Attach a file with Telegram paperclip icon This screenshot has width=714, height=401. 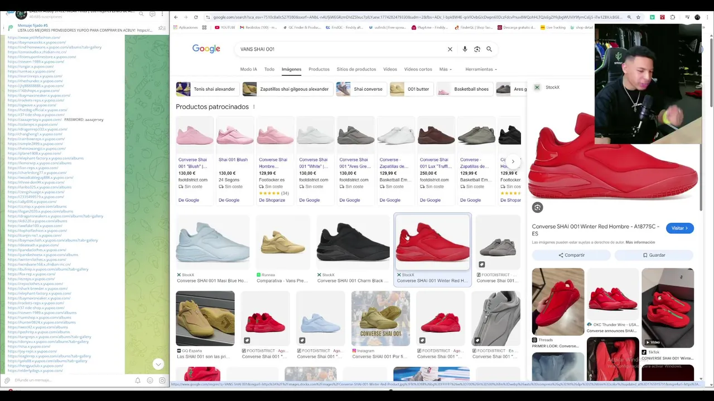(7, 380)
